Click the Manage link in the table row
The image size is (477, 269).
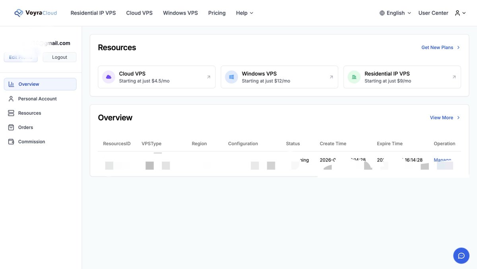point(442,160)
